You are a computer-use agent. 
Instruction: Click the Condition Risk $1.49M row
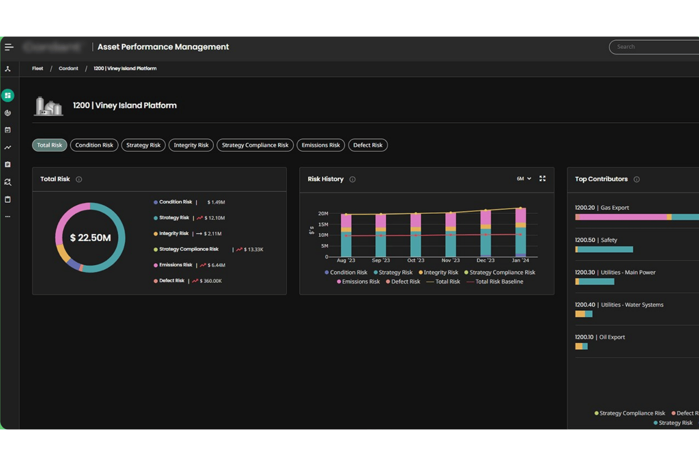click(189, 202)
